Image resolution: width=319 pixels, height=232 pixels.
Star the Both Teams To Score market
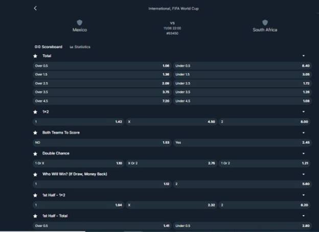35,133
